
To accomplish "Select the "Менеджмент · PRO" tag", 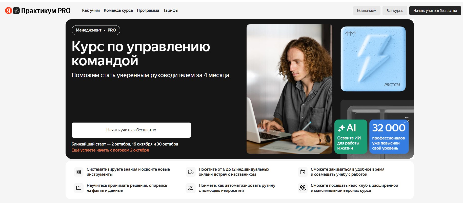I will (96, 30).
